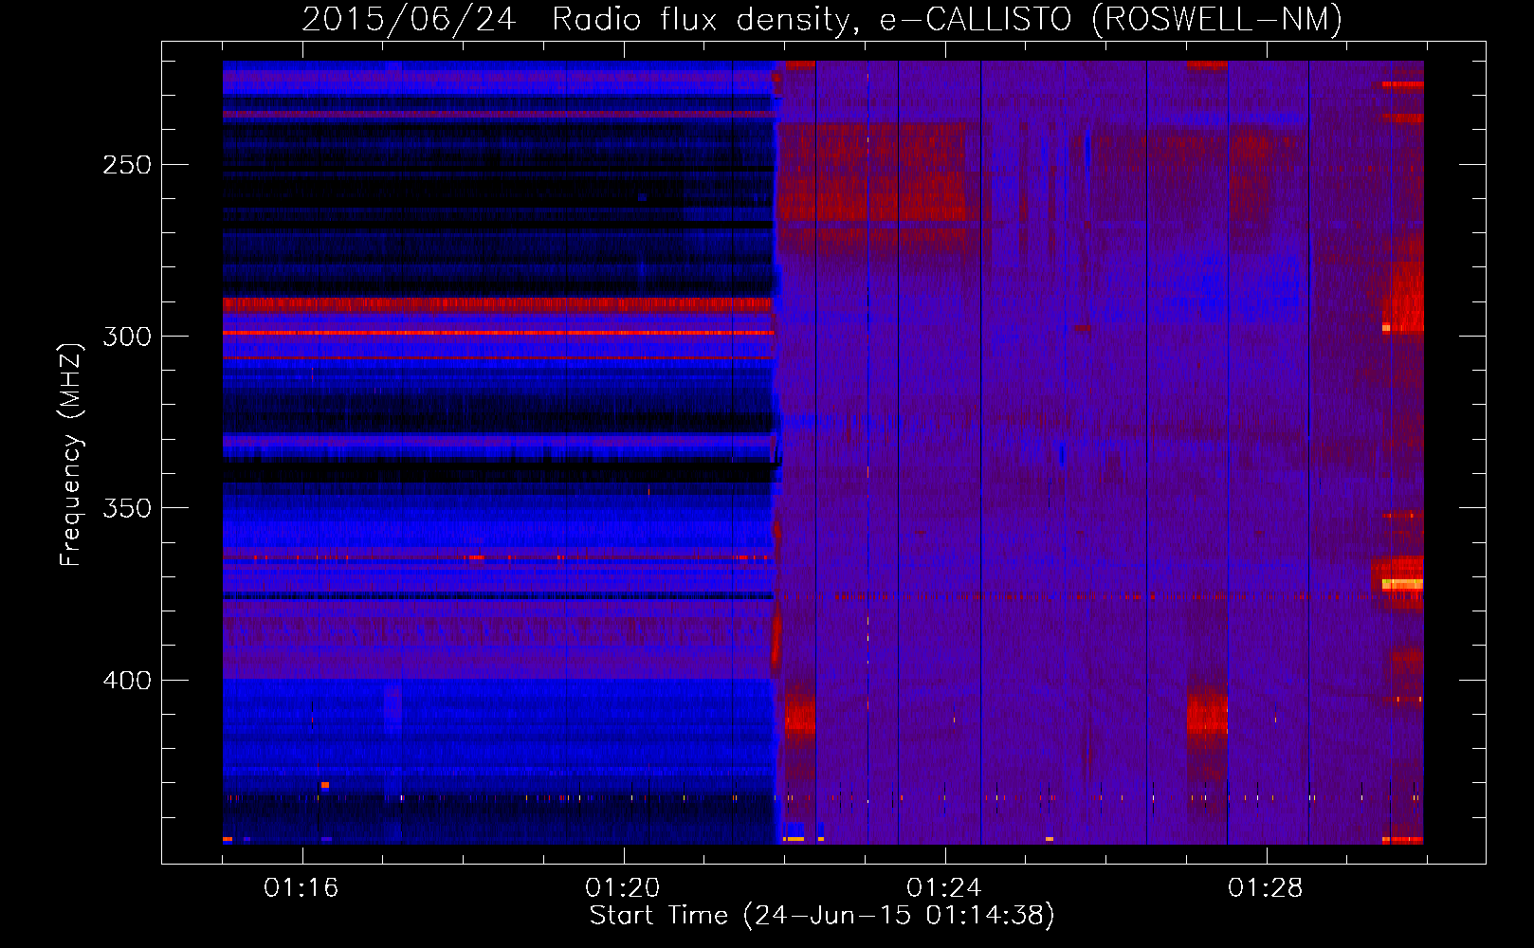This screenshot has width=1534, height=948.
Task: Select the 400 frequency tick label
Action: [127, 681]
